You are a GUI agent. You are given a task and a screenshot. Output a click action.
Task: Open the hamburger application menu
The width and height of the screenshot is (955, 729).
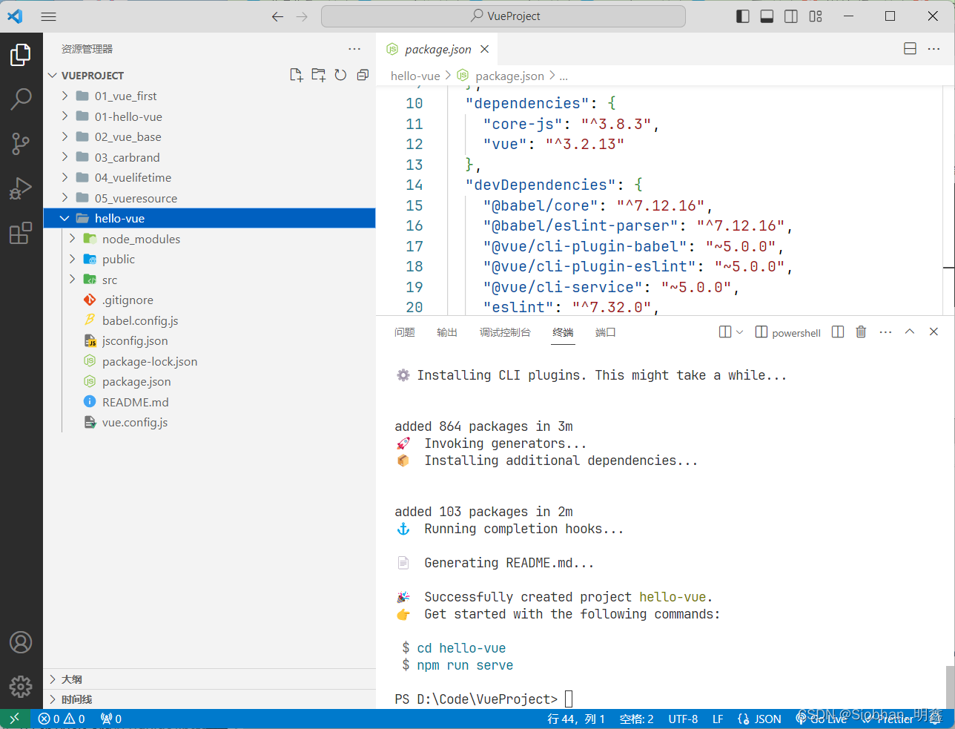point(49,16)
